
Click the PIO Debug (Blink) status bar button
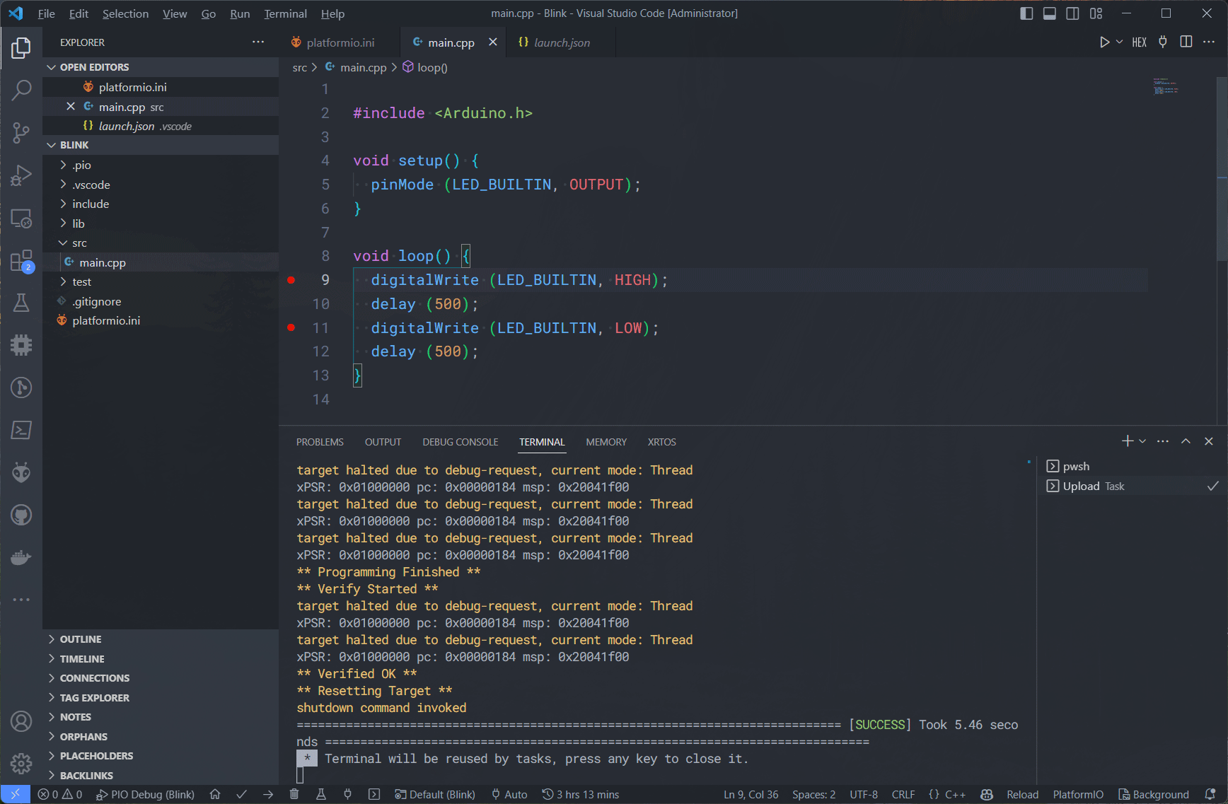pyautogui.click(x=145, y=794)
